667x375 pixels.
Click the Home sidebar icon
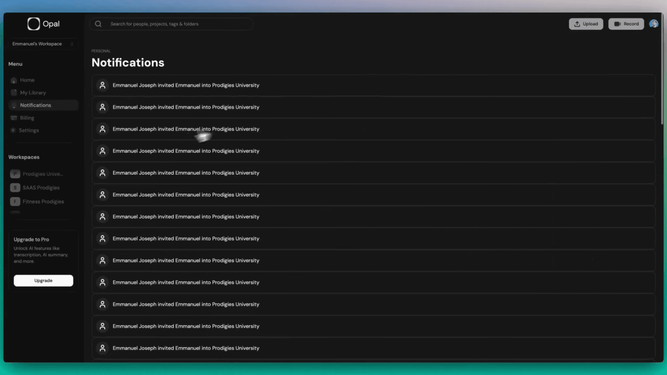click(x=14, y=80)
